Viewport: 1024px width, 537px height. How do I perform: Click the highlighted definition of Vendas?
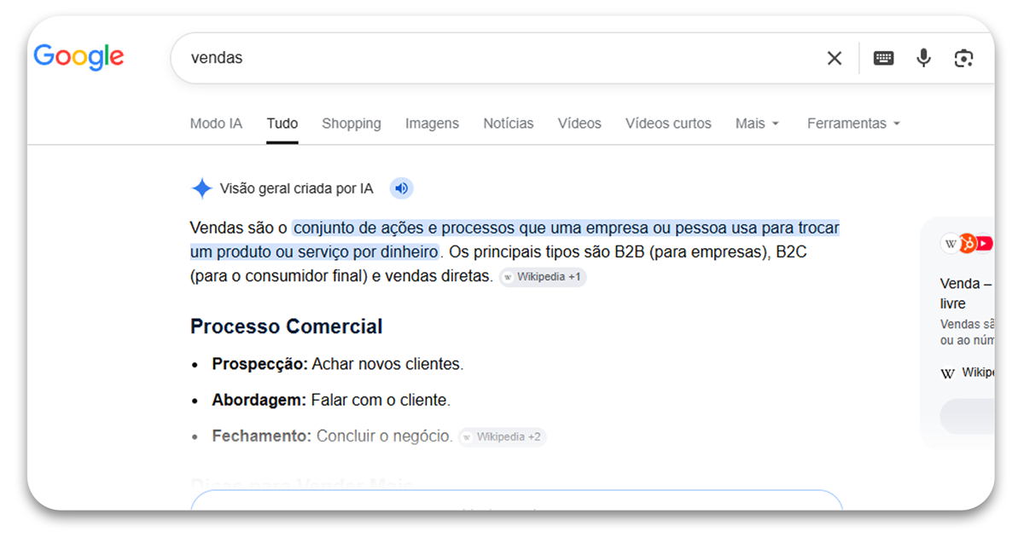click(515, 240)
